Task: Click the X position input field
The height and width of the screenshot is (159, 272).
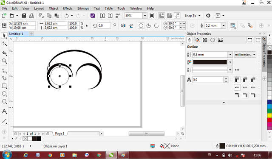Action: 24,23
